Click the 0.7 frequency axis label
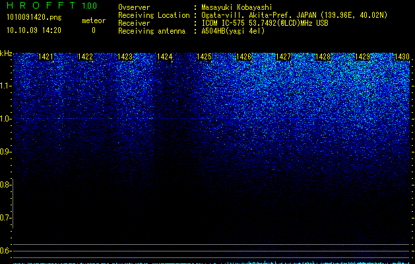 (x=5, y=218)
